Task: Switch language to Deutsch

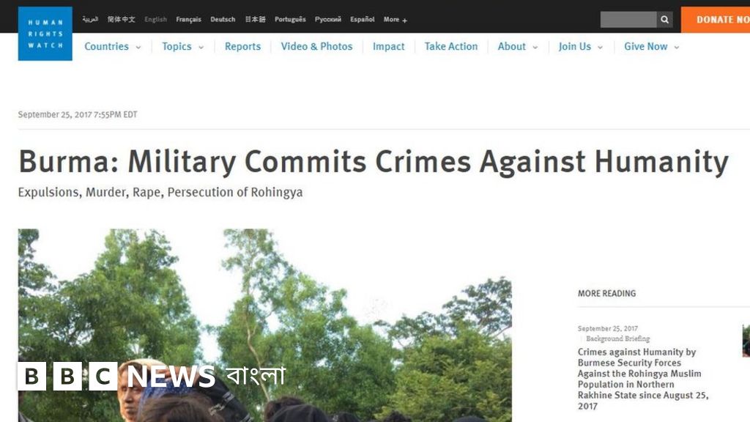Action: 223,19
